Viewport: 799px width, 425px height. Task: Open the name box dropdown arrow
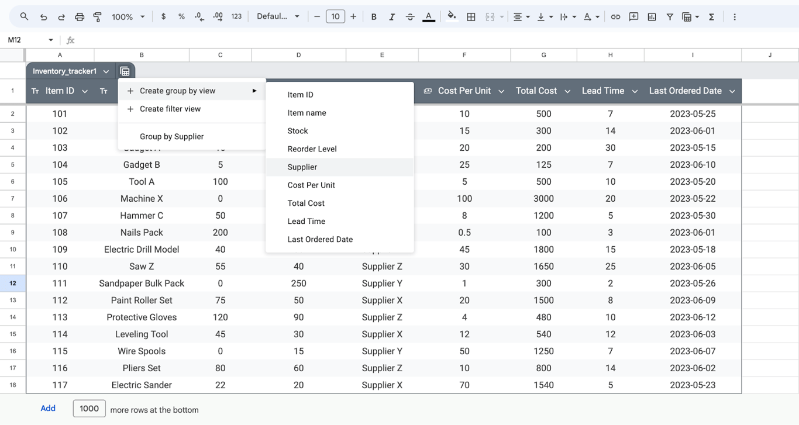(51, 40)
